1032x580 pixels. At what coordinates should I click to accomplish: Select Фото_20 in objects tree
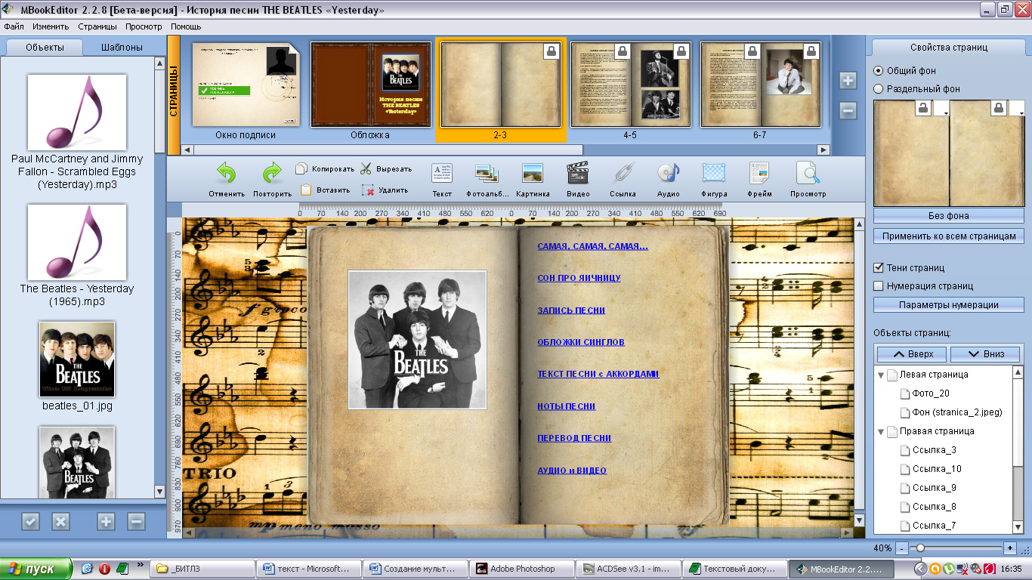(x=931, y=393)
